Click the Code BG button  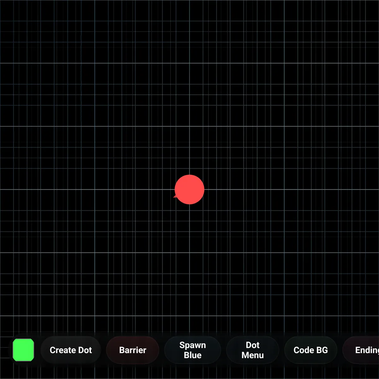(x=310, y=350)
